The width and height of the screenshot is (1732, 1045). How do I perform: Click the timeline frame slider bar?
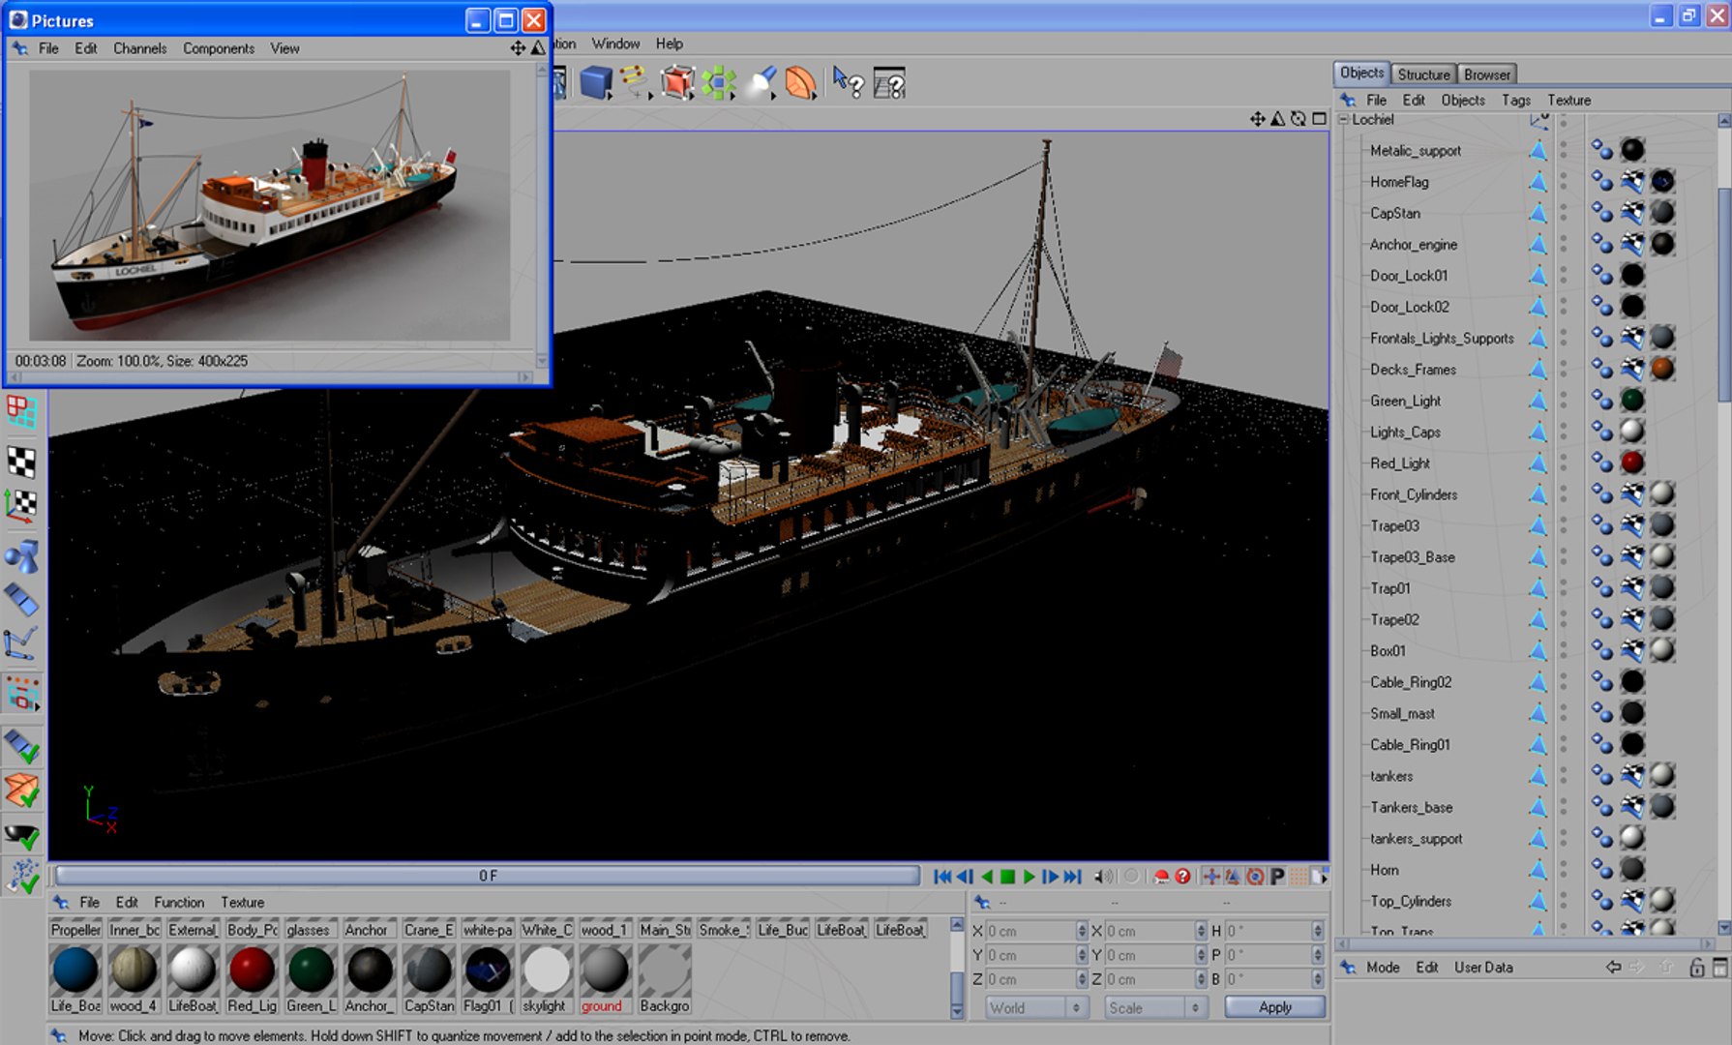pyautogui.click(x=488, y=876)
